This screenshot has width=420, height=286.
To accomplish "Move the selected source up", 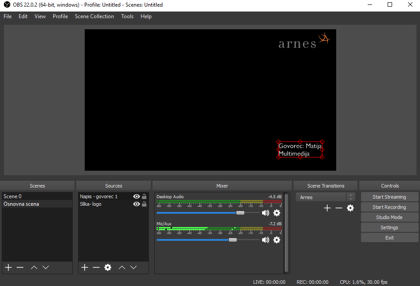I will (122, 267).
